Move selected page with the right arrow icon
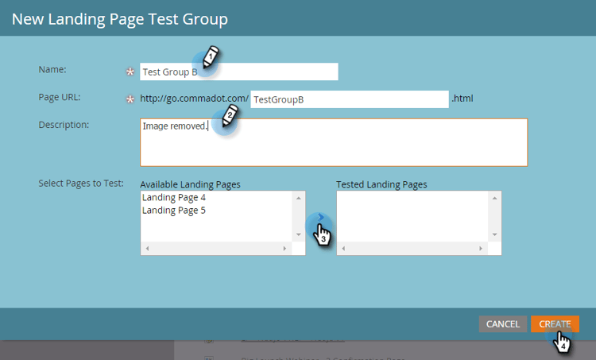This screenshot has width=596, height=360. [x=320, y=218]
